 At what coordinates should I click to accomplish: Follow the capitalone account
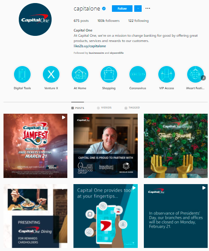(122, 8)
